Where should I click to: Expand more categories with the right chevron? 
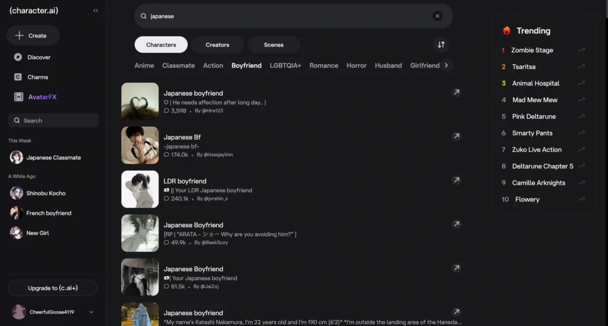[x=446, y=65]
